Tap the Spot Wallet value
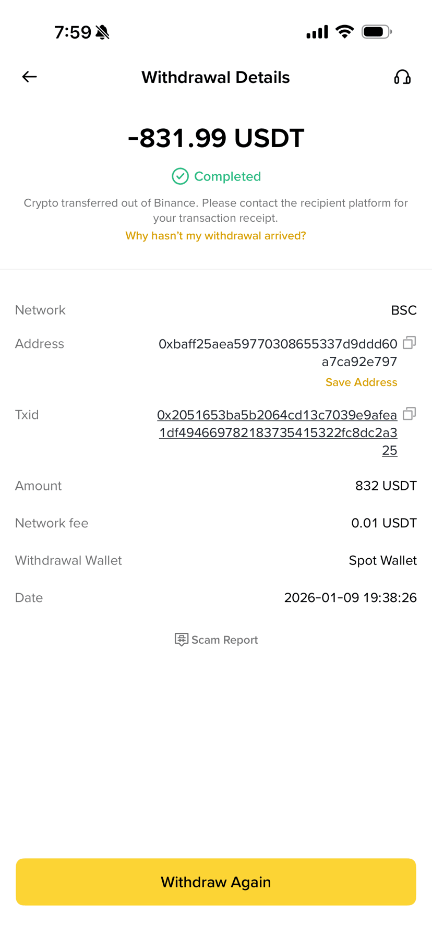The width and height of the screenshot is (432, 939). (382, 560)
